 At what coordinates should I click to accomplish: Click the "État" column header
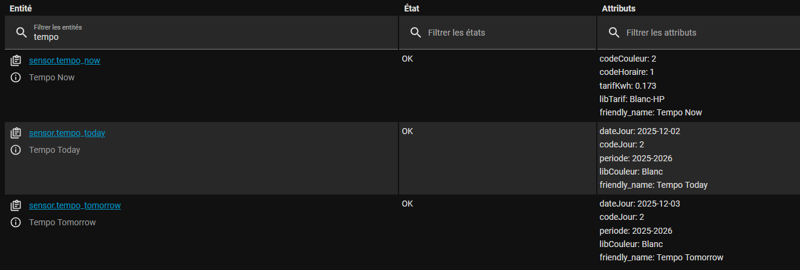tap(411, 8)
